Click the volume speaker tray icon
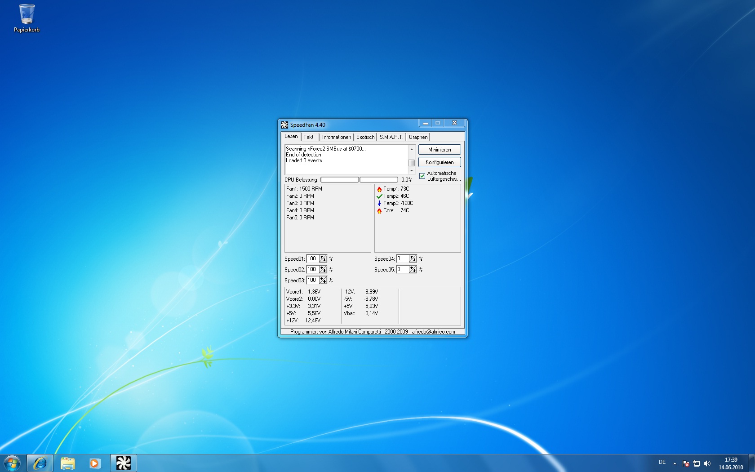This screenshot has width=755, height=472. click(707, 463)
